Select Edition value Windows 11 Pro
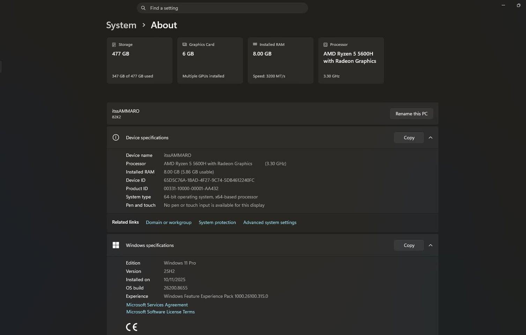The width and height of the screenshot is (526, 335). [x=180, y=263]
